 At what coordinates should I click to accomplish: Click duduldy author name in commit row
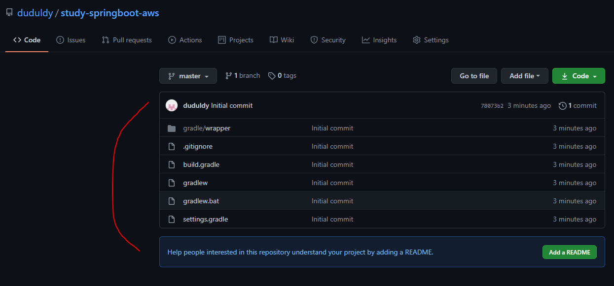tap(196, 105)
